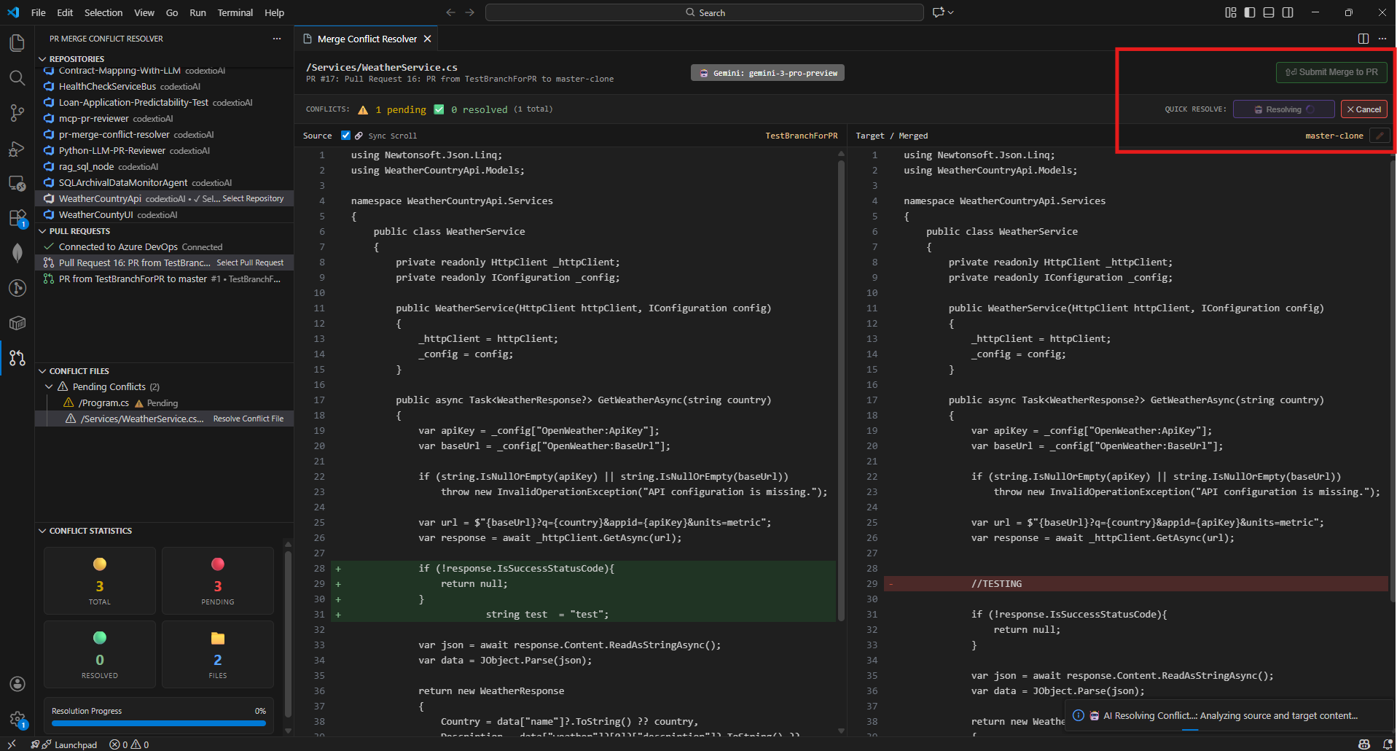The image size is (1397, 751).
Task: Click Select Pull Request on PR 16
Action: pos(250,263)
